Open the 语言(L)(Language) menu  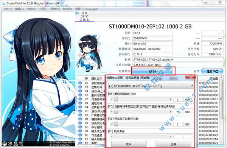click(87, 9)
